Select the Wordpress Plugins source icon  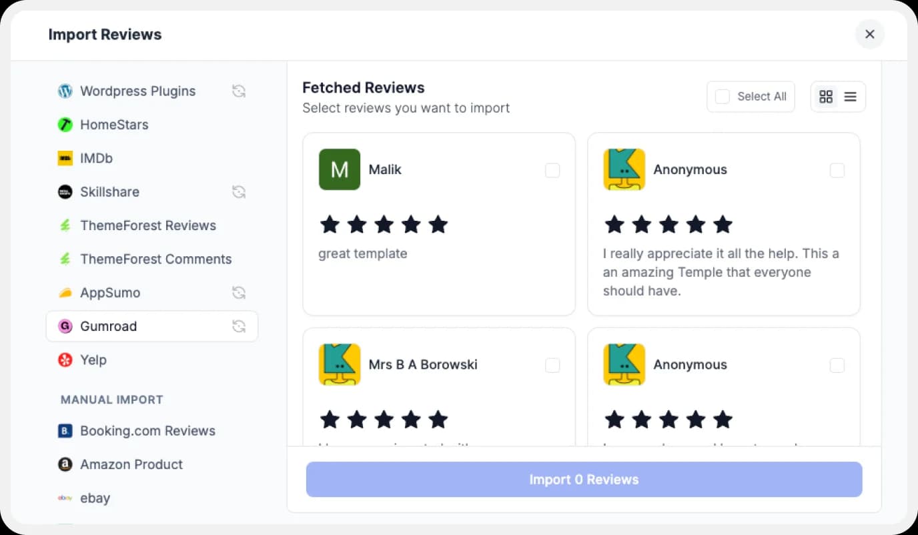tap(65, 91)
